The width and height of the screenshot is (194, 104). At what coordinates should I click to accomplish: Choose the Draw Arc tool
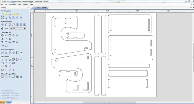coord(6,39)
